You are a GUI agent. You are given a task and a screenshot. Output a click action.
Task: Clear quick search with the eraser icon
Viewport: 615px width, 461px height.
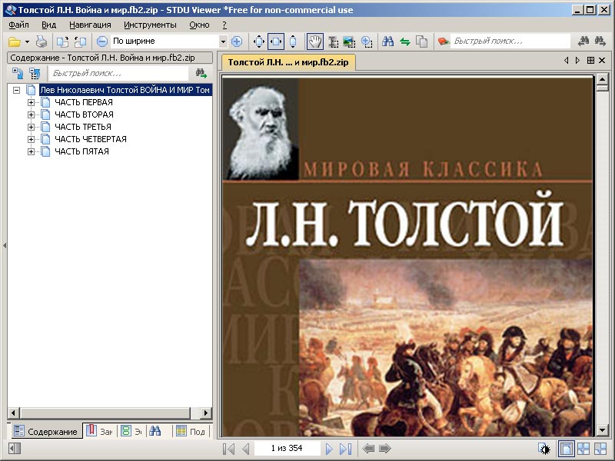[x=442, y=41]
